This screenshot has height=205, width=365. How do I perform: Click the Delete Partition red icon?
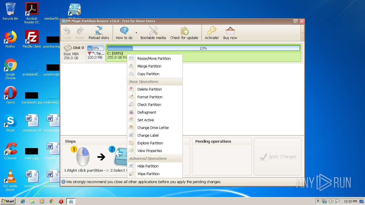[x=131, y=89]
